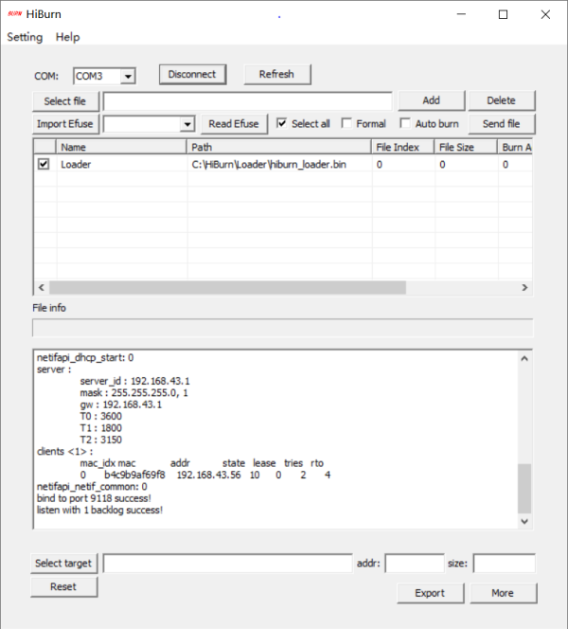The width and height of the screenshot is (568, 629).
Task: Click the Select file button
Action: [65, 101]
